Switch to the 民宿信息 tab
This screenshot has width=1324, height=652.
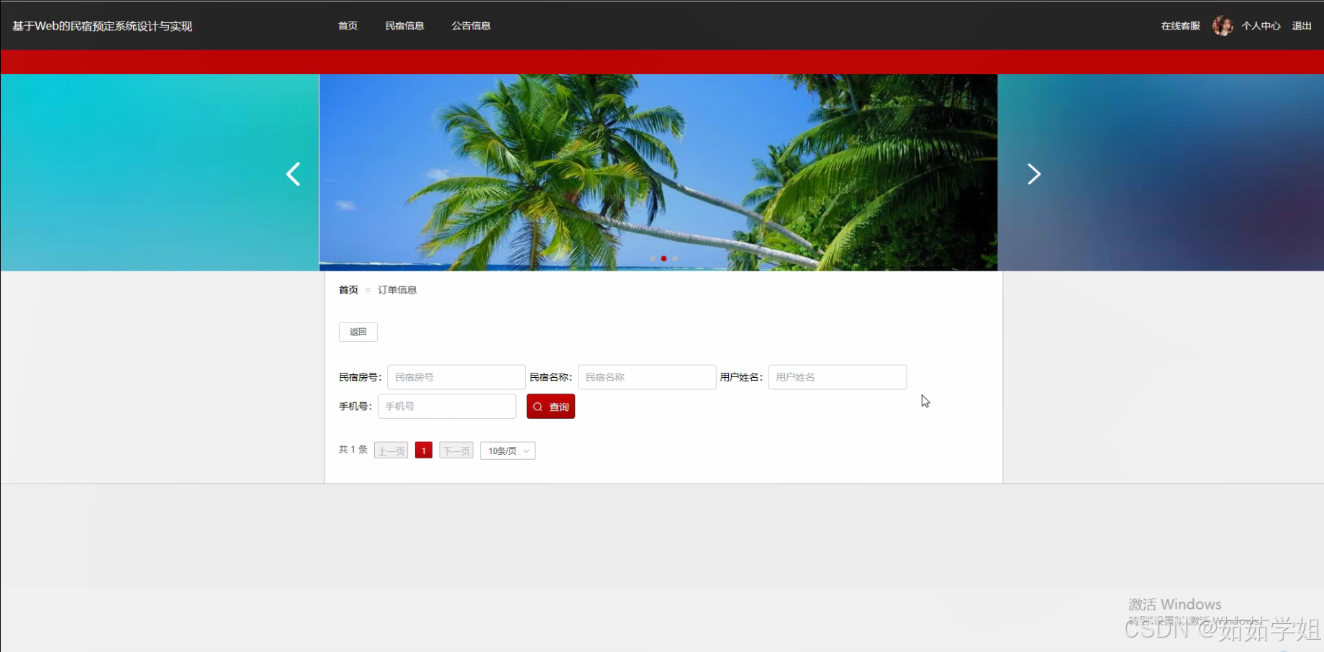(405, 25)
